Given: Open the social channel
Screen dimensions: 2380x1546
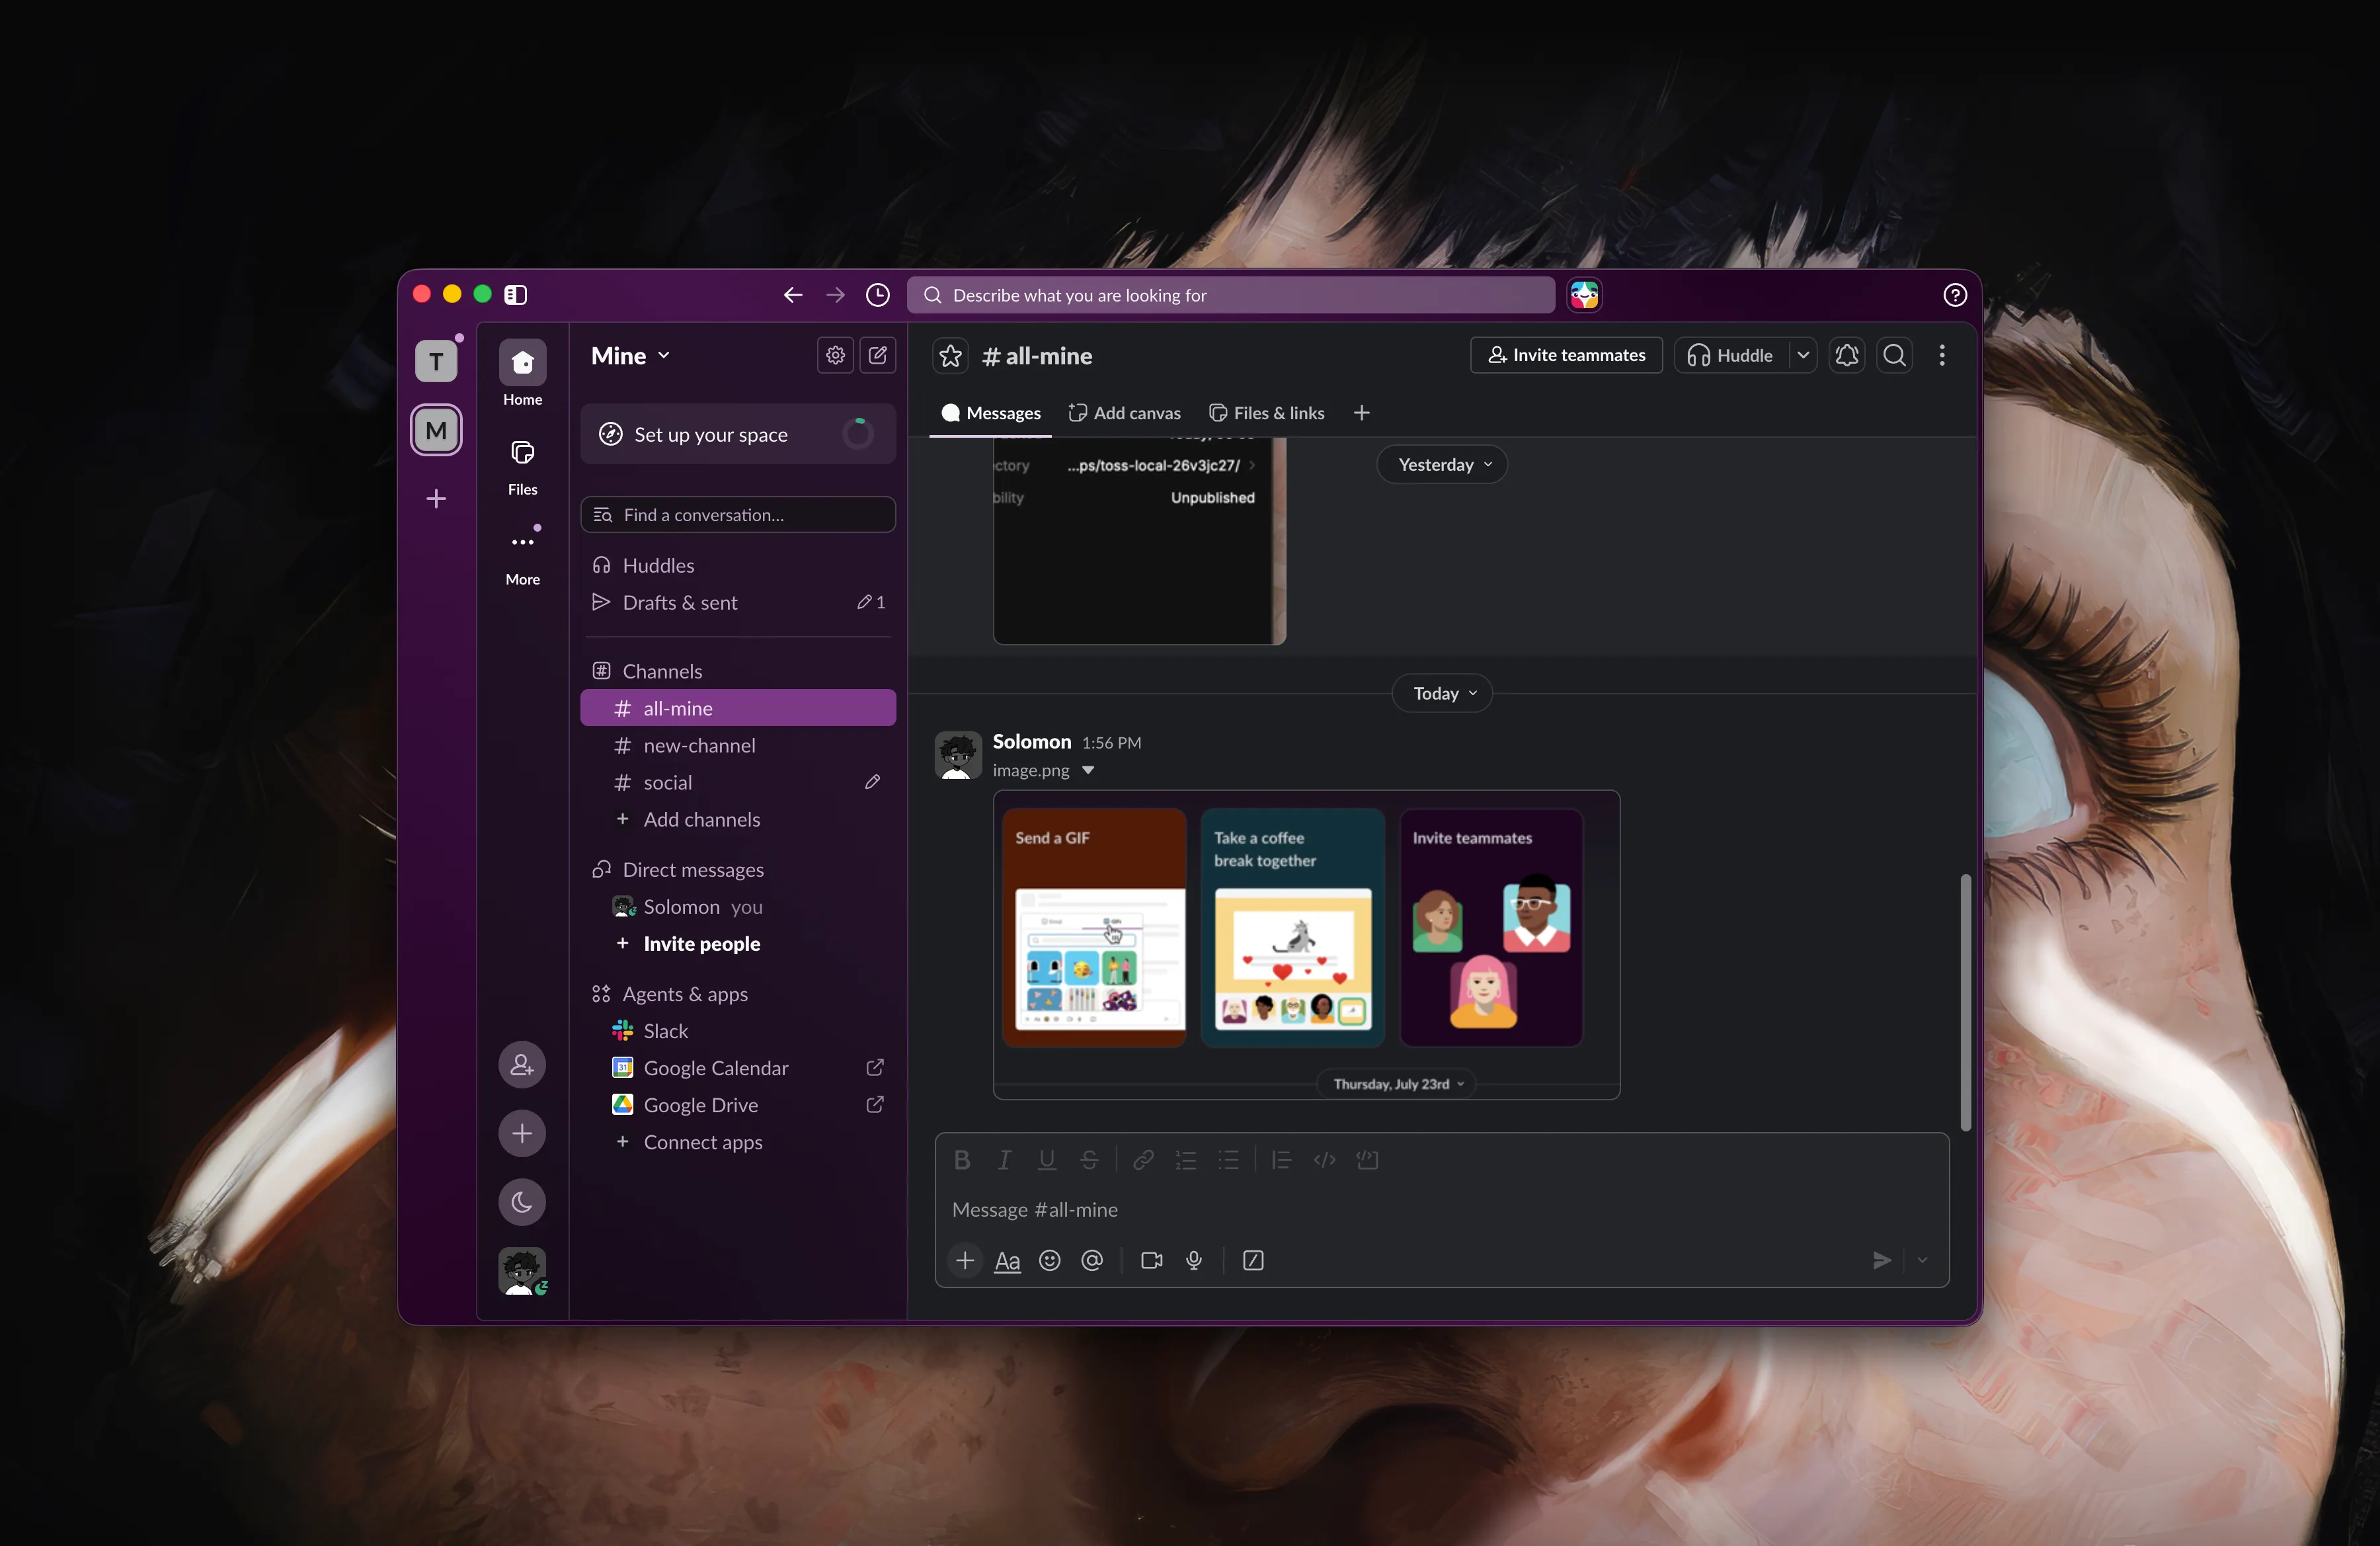Looking at the screenshot, I should (738, 782).
